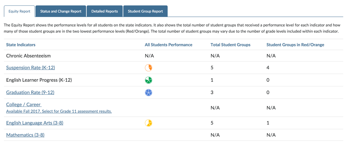The width and height of the screenshot is (346, 143).
Task: Open the Graduation Rate (9-12) link
Action: click(x=30, y=92)
